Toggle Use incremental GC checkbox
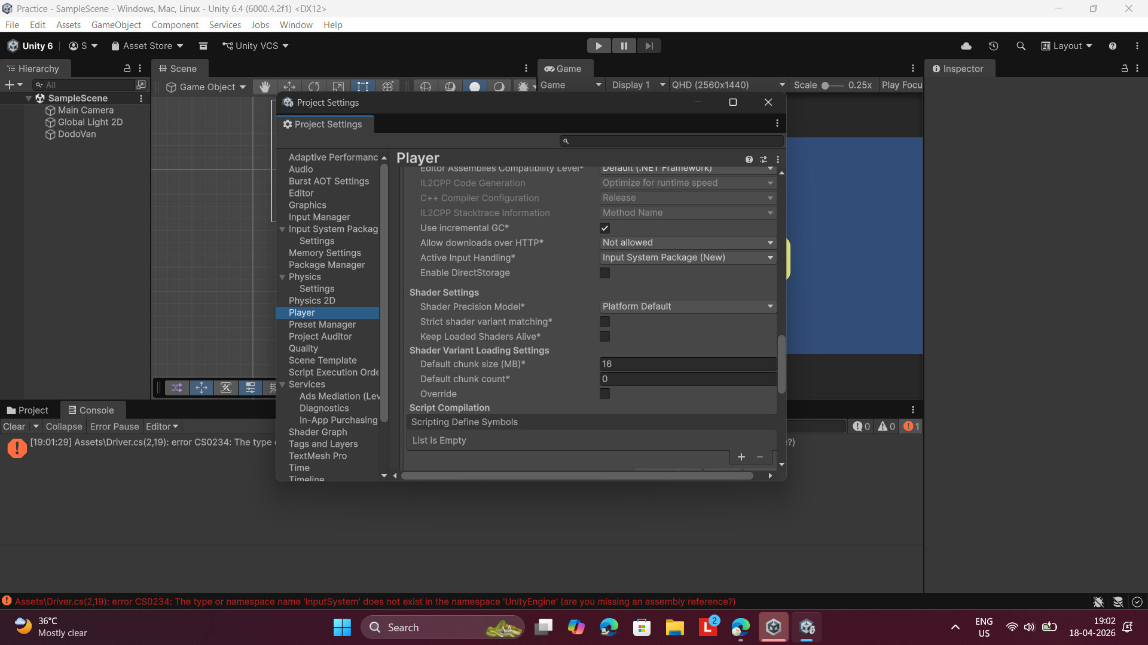1148x645 pixels. coord(604,228)
